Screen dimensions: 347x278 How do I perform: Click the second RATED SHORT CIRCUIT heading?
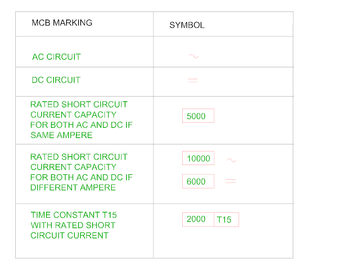(79, 157)
